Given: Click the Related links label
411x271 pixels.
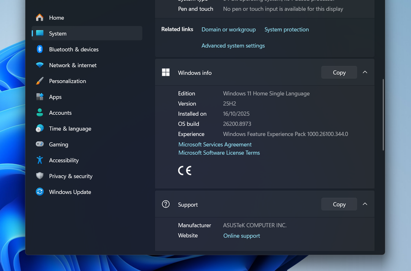Looking at the screenshot, I should coord(177,29).
